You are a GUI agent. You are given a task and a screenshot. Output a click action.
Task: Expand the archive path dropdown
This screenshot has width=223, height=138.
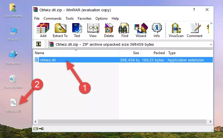click(211, 44)
